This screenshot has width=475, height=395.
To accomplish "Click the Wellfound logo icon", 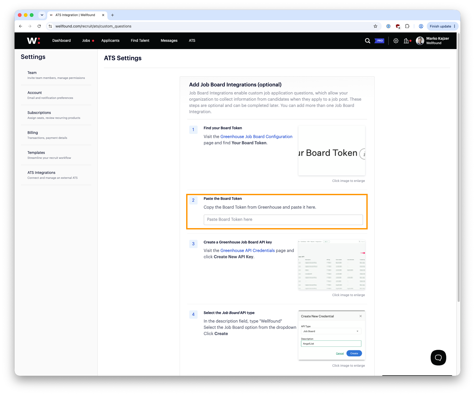I will coord(33,41).
